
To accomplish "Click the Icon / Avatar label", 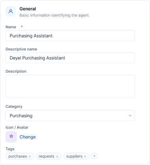I will (17, 127).
